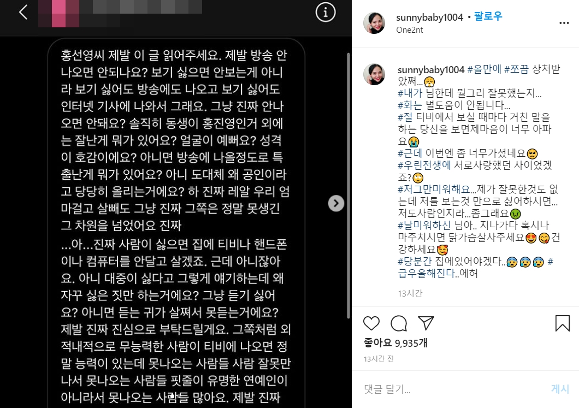Open sunnybaby1004 header profile picture
This screenshot has width=579, height=408.
[374, 23]
